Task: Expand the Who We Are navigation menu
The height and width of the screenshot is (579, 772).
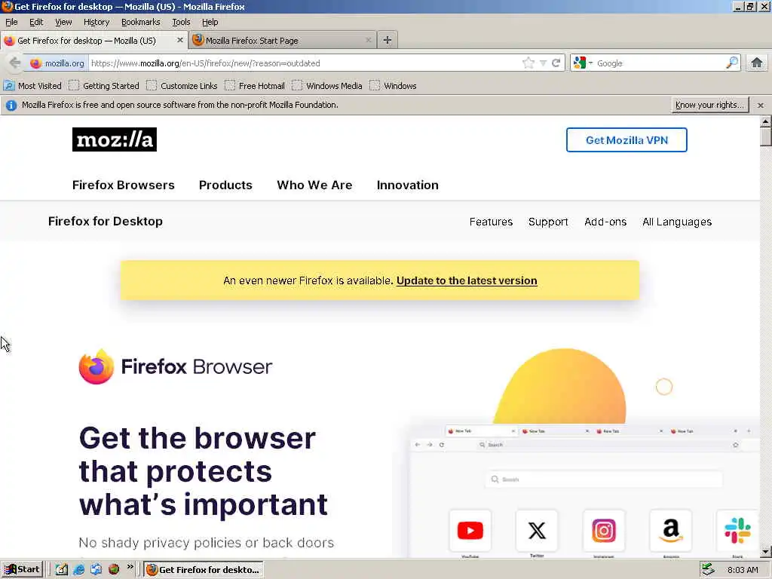Action: [x=314, y=185]
